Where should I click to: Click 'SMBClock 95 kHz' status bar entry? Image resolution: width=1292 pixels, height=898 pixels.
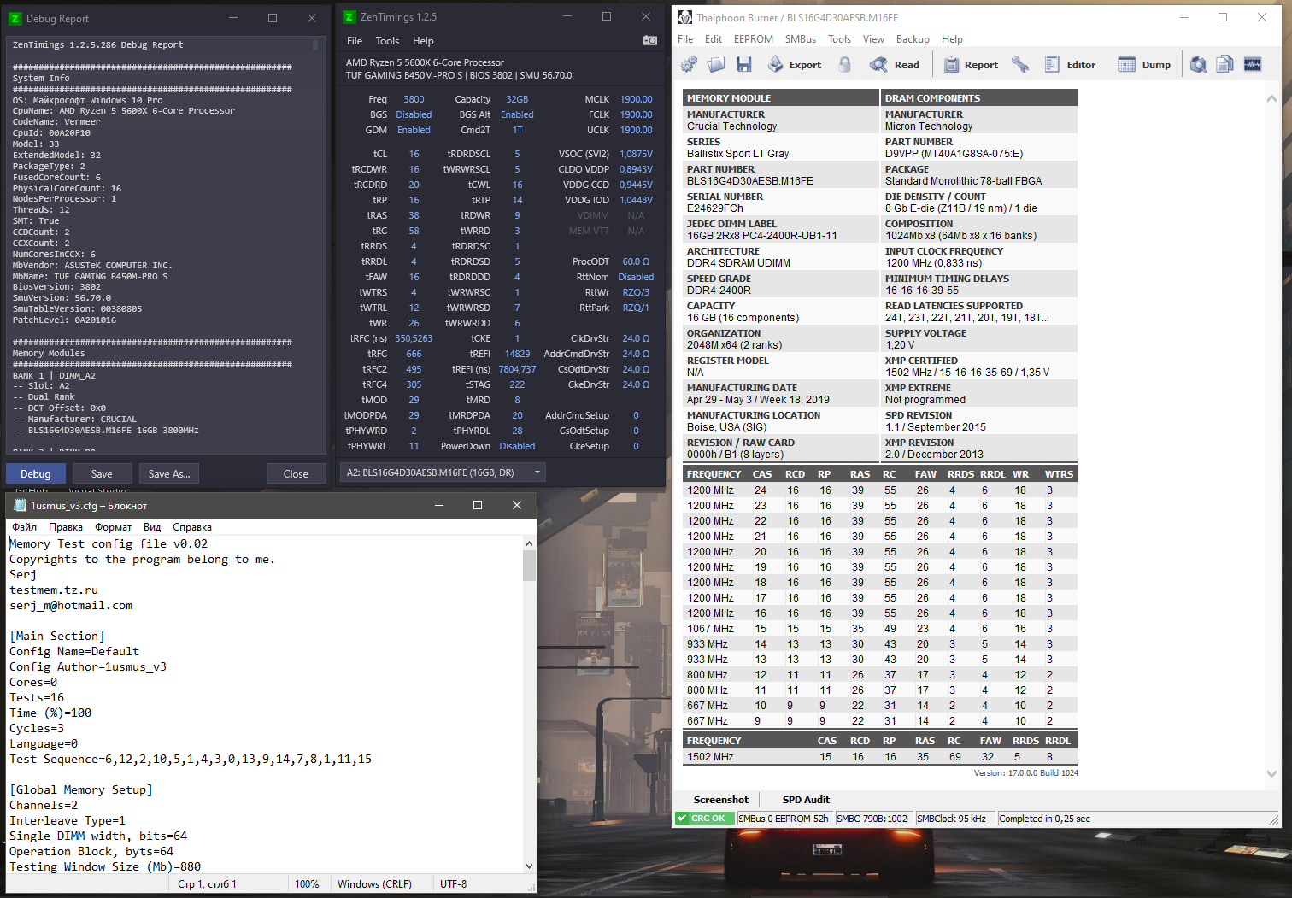(x=951, y=819)
